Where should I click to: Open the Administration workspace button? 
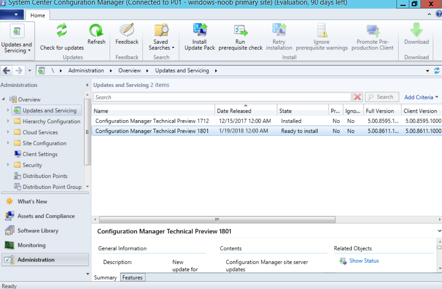point(45,260)
